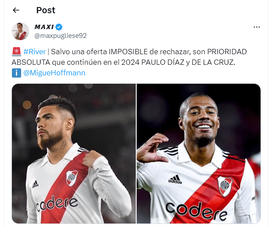The height and width of the screenshot is (227, 272).
Task: Open the @MigueHoffmann mention
Action: pyautogui.click(x=54, y=73)
